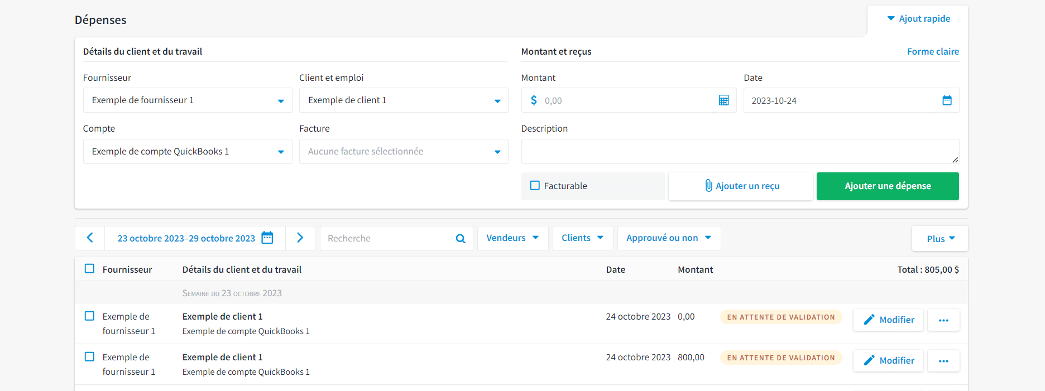This screenshot has width=1045, height=391.
Task: Click the Détails du client et du travail column header
Action: point(242,269)
